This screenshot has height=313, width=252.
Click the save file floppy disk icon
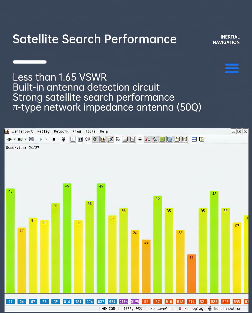click(x=31, y=139)
